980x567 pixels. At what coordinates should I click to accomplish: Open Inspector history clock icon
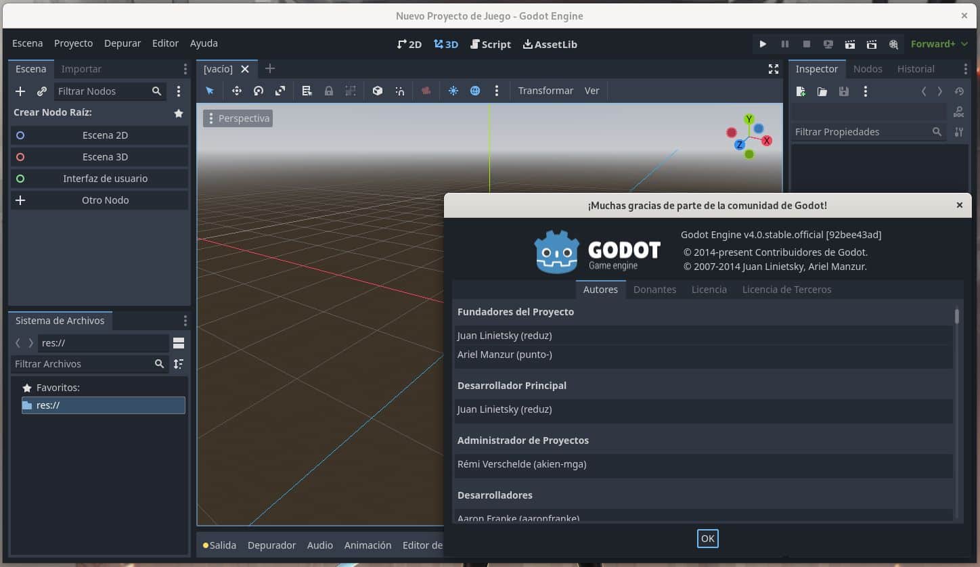tap(959, 91)
